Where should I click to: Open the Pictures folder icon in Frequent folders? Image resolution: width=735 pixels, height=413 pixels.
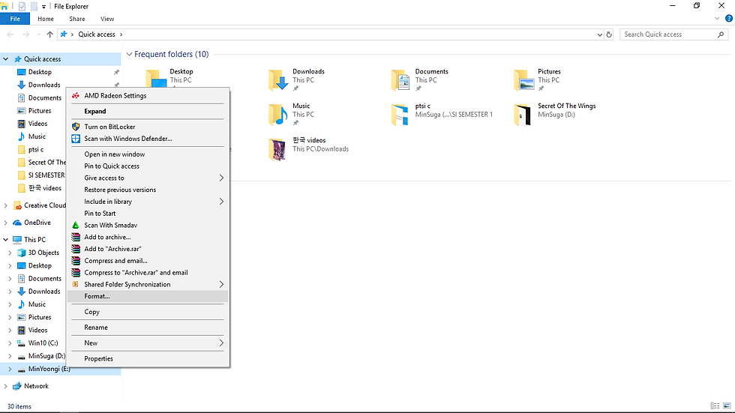523,80
